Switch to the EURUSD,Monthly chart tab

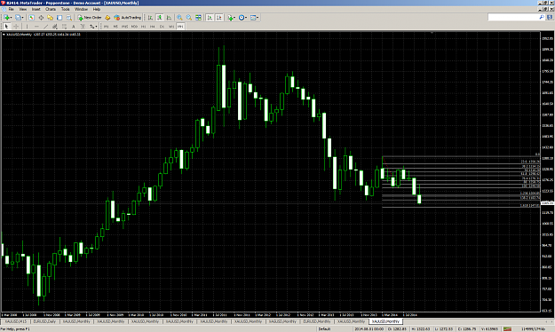317,321
